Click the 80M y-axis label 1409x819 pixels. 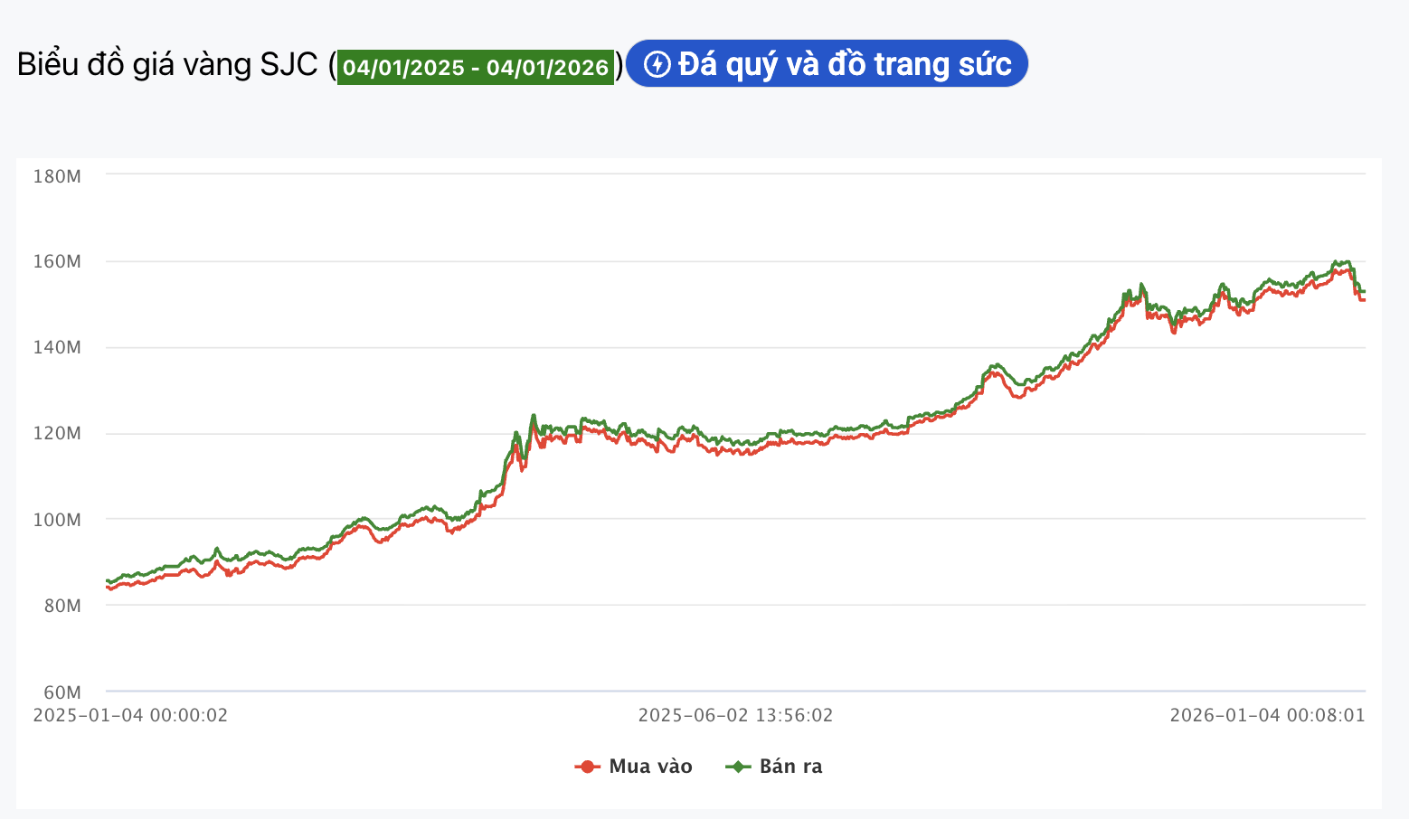click(x=61, y=606)
